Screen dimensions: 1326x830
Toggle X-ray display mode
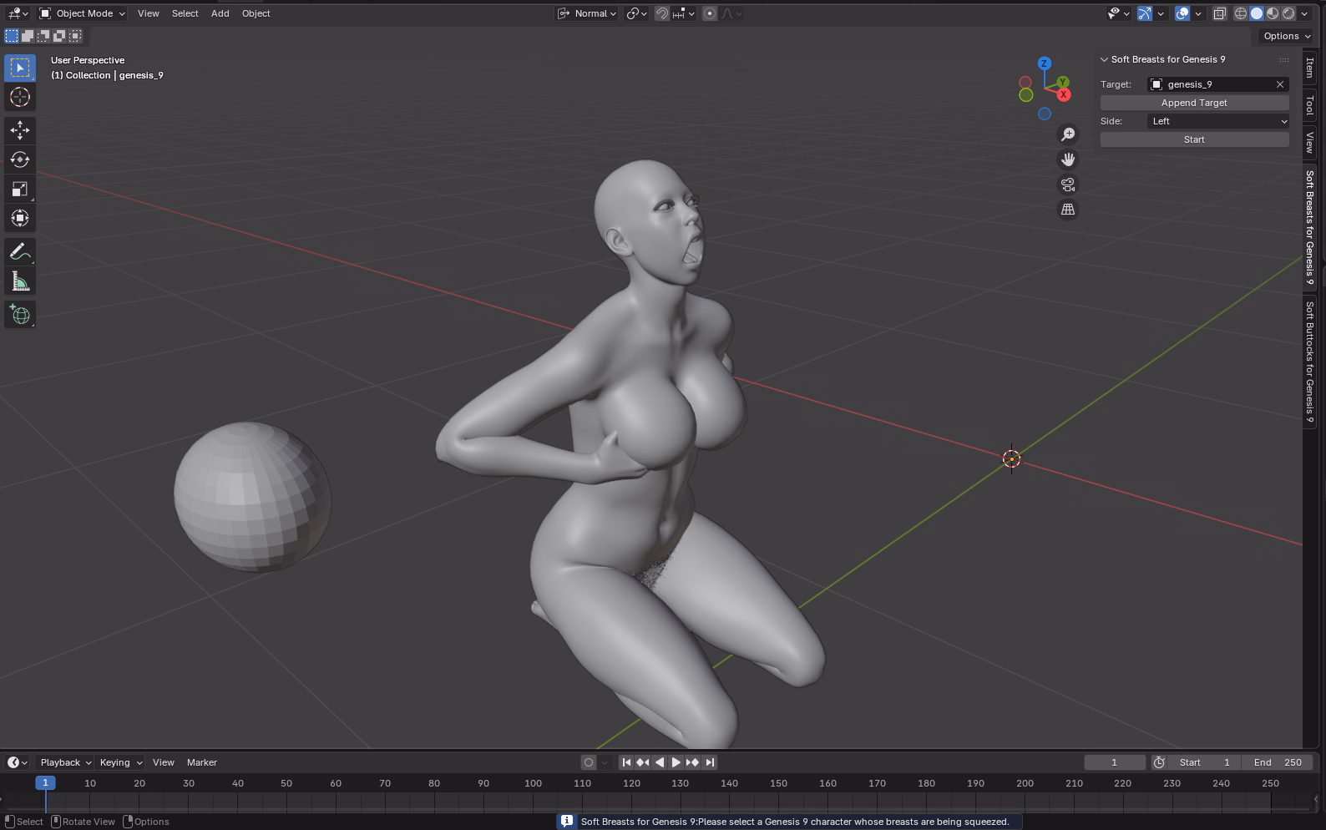pyautogui.click(x=1219, y=13)
